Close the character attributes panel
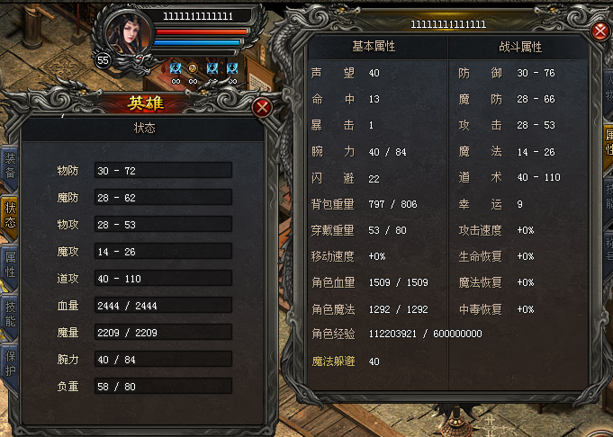 pyautogui.click(x=600, y=31)
